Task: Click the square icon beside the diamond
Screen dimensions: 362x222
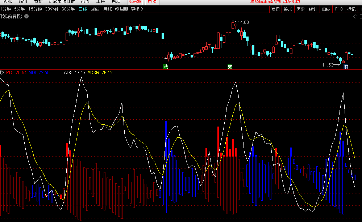Action: point(360,16)
